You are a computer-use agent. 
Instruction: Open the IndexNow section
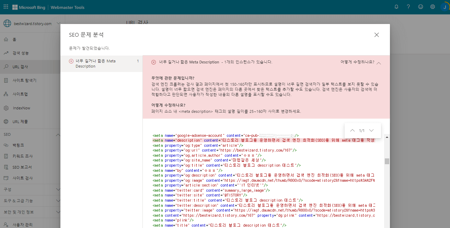tap(22, 107)
